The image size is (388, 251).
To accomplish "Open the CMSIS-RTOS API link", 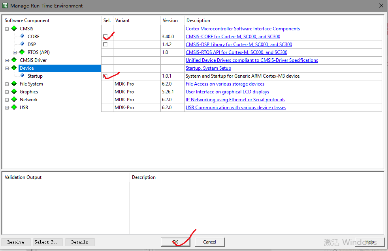I will 236,52.
